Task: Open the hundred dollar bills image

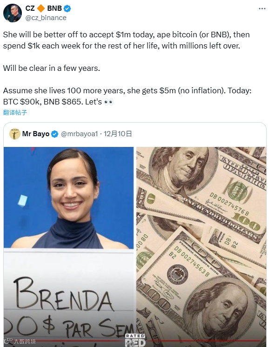Action: point(201,247)
